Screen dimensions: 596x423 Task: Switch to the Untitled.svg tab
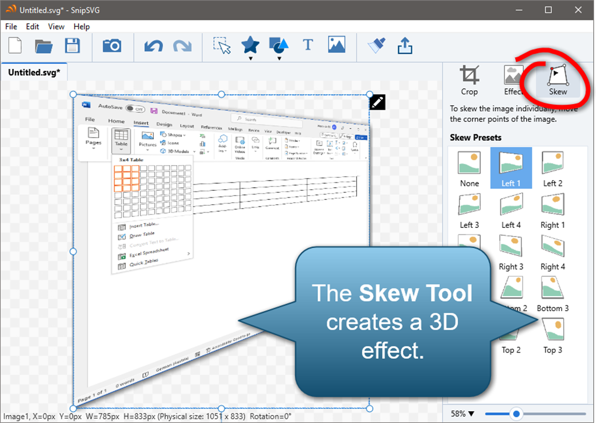click(x=34, y=72)
